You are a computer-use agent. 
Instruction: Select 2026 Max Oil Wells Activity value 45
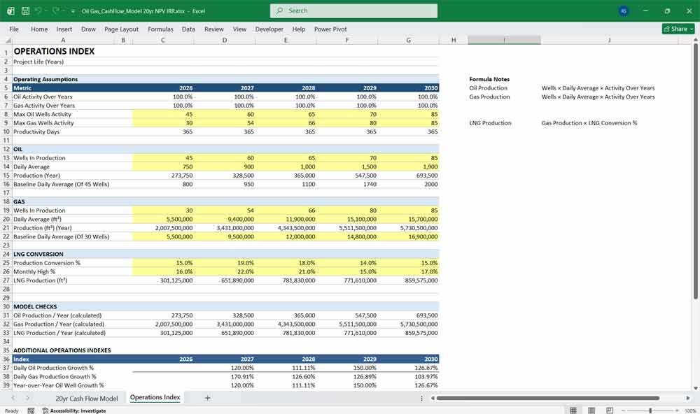pos(163,114)
